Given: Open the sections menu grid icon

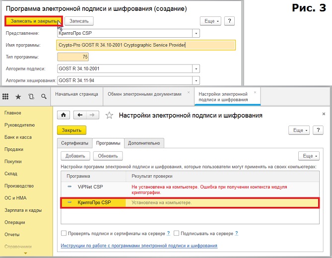Looking at the screenshot, I should [x=5, y=97].
